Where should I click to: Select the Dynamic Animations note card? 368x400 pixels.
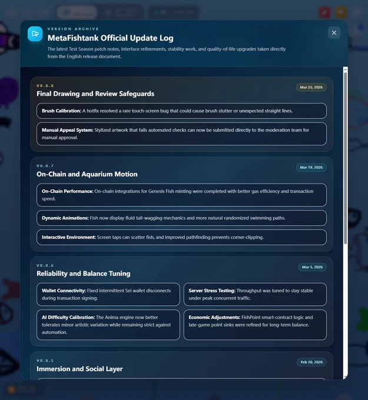[x=181, y=218]
